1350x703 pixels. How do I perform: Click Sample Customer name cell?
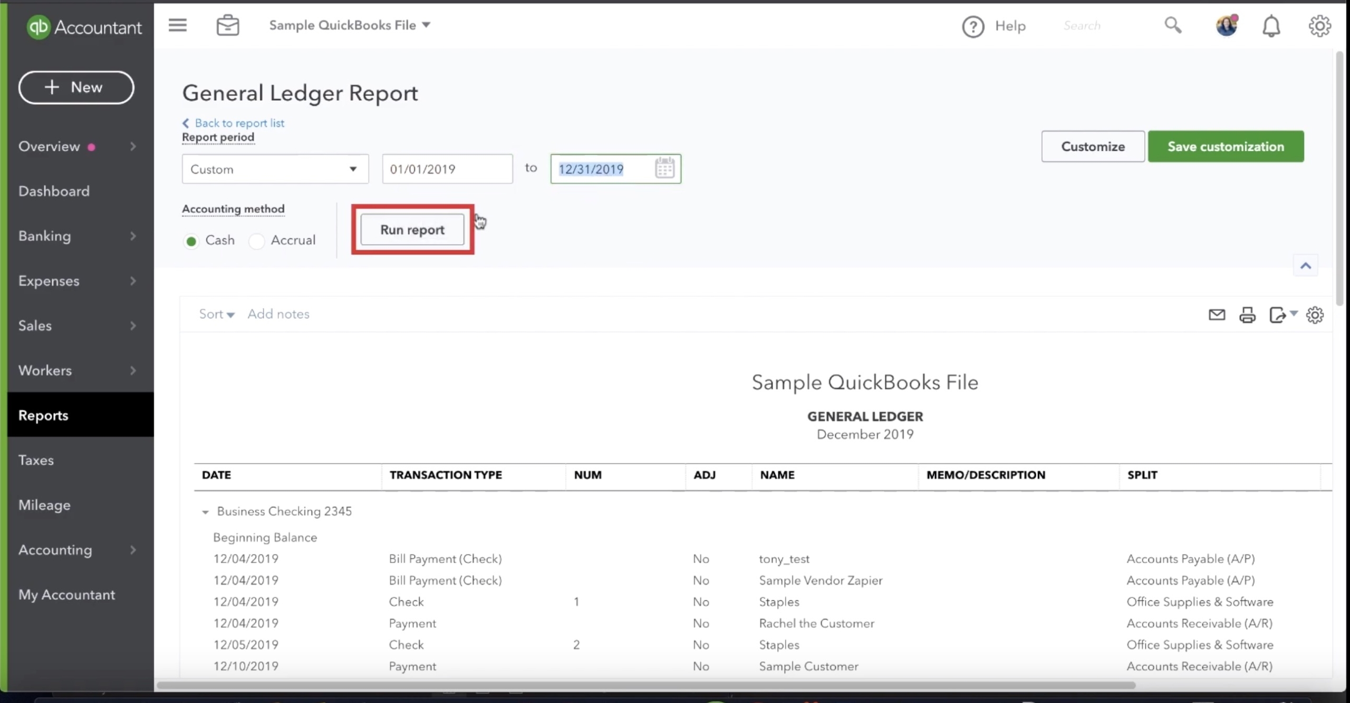click(x=808, y=666)
